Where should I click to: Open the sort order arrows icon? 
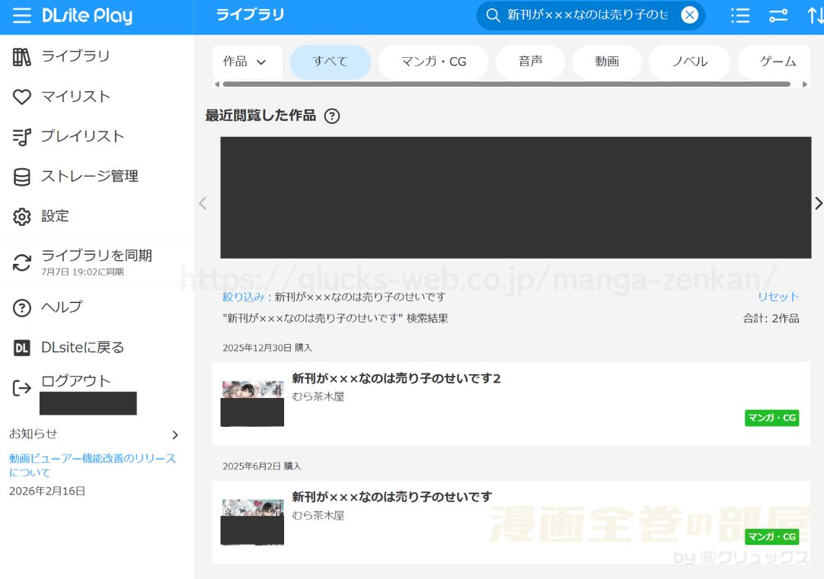point(815,16)
